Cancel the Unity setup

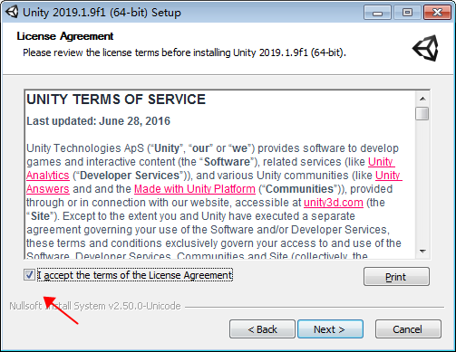pos(408,329)
